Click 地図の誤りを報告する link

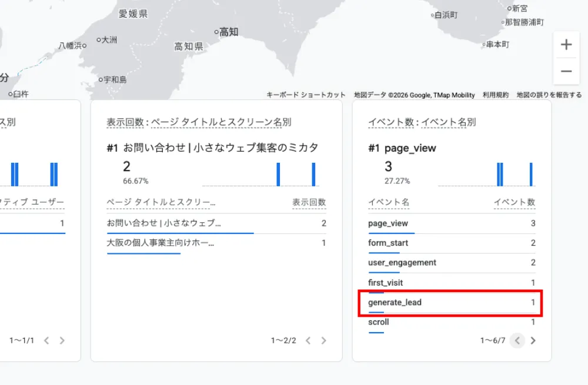549,95
